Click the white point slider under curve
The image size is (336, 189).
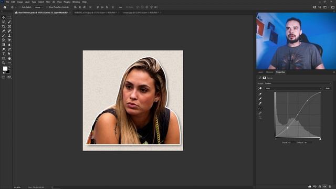(x=320, y=139)
